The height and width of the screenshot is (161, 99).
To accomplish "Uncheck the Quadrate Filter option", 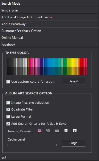I will click(x=8, y=109).
